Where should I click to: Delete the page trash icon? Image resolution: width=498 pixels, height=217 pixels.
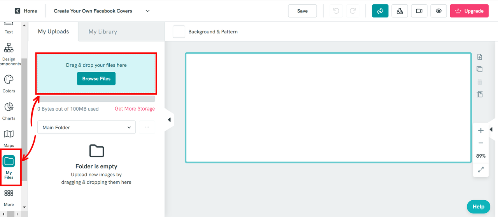point(480,82)
